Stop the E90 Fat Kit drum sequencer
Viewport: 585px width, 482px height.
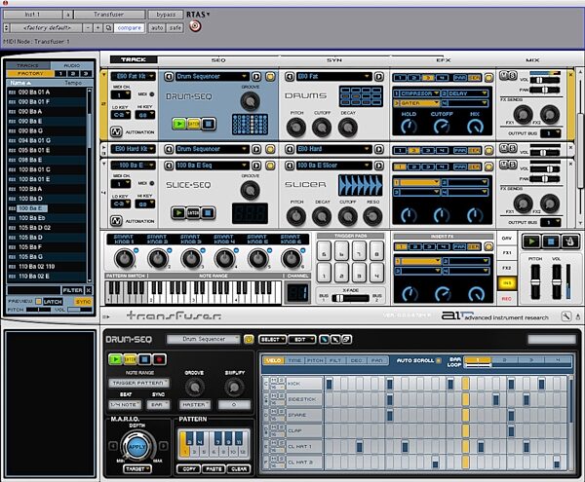coord(209,124)
